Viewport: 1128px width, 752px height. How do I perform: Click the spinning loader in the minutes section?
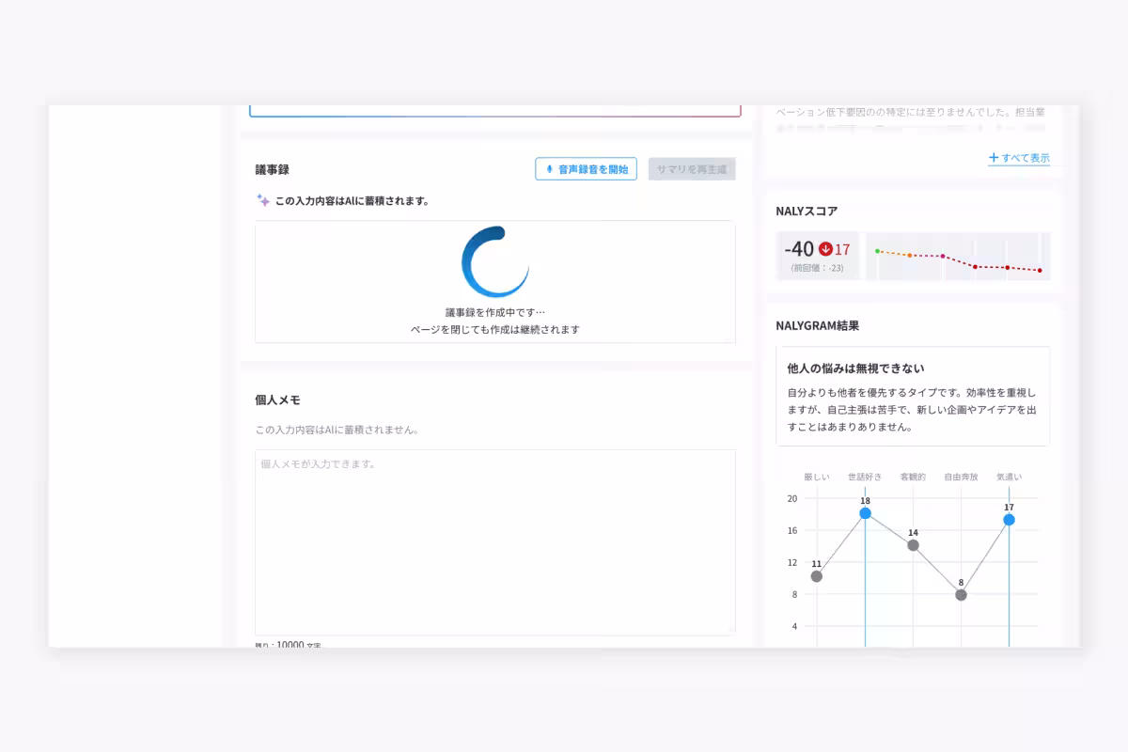495,262
